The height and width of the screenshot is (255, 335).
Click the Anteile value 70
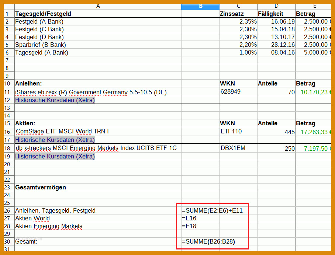[276, 92]
